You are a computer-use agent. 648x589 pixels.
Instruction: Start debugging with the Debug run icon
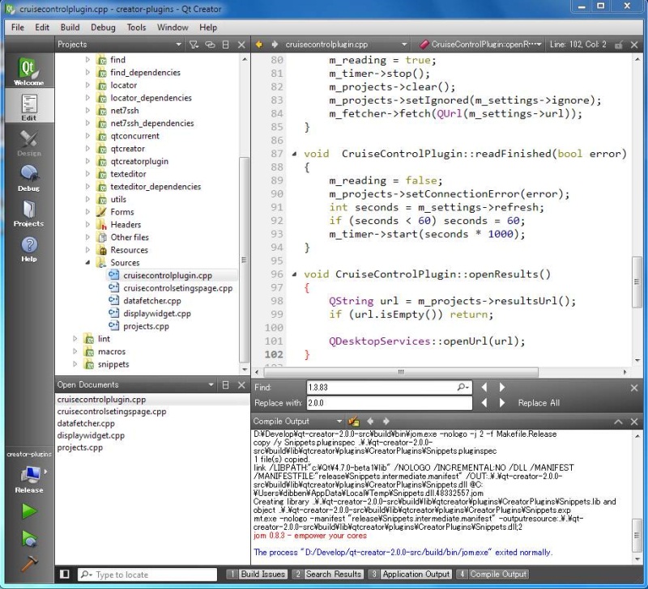[29, 539]
